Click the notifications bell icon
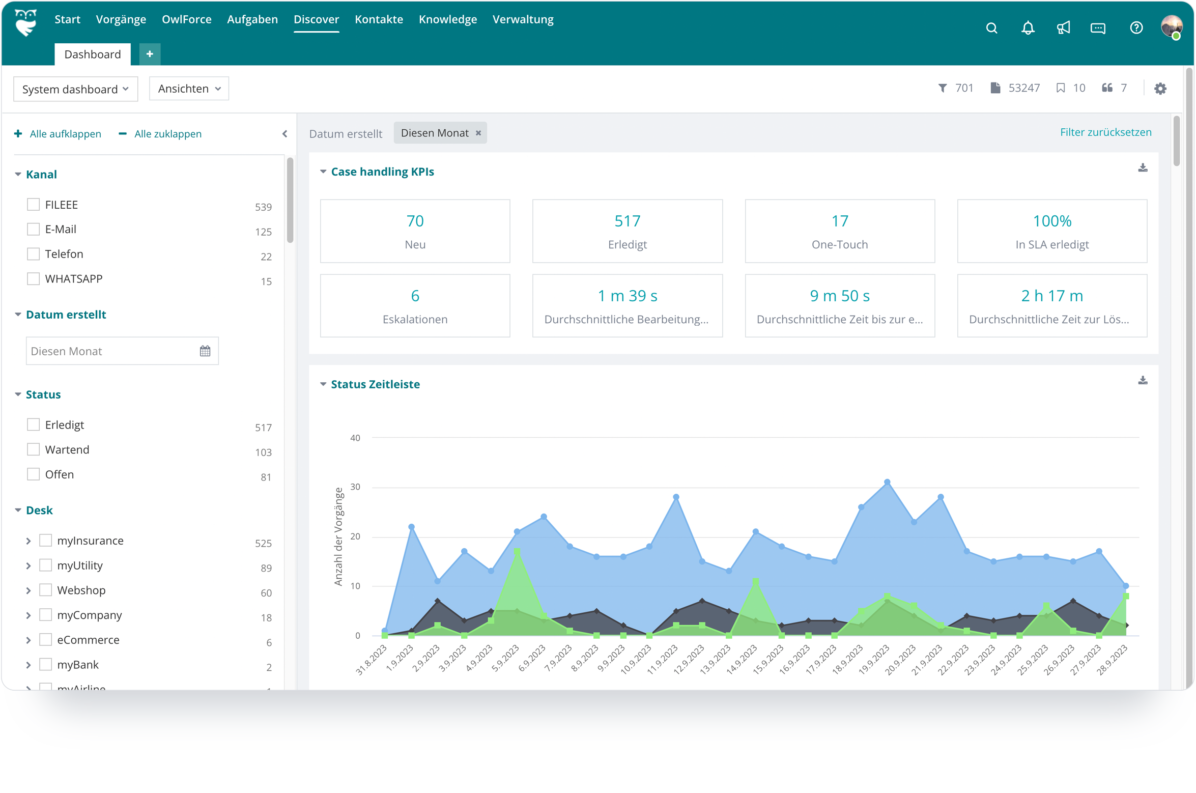The width and height of the screenshot is (1196, 793). click(1028, 28)
